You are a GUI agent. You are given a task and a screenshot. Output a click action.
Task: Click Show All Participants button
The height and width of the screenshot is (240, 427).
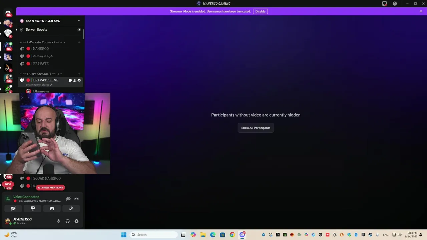coord(256,128)
